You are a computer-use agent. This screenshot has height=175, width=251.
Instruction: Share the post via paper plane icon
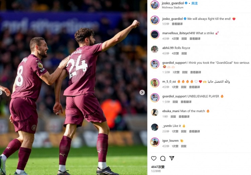(172, 158)
